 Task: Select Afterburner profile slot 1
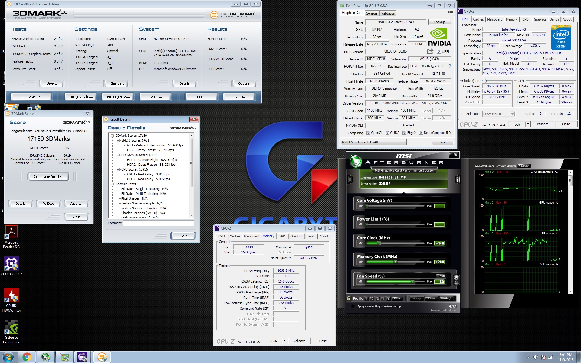[366, 299]
